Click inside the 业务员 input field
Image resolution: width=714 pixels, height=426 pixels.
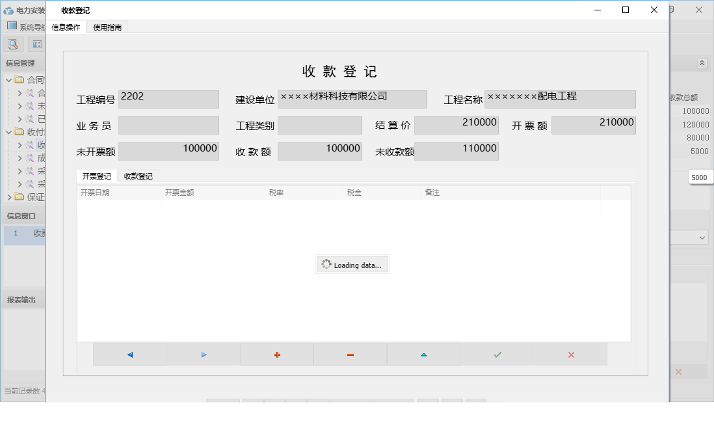[168, 125]
